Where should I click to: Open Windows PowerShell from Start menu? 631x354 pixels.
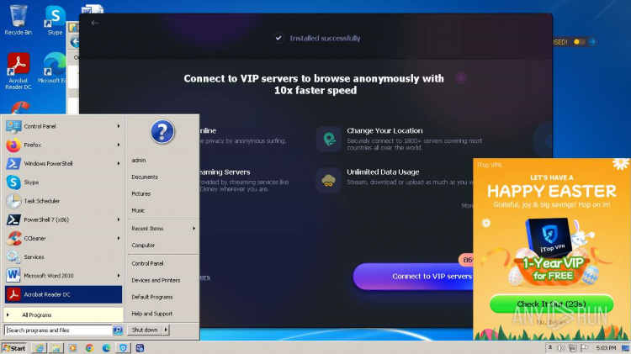tap(63, 164)
